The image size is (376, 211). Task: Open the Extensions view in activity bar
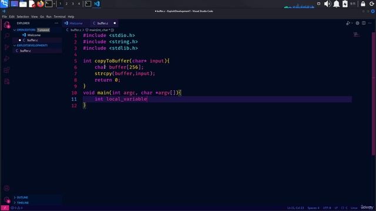6,70
